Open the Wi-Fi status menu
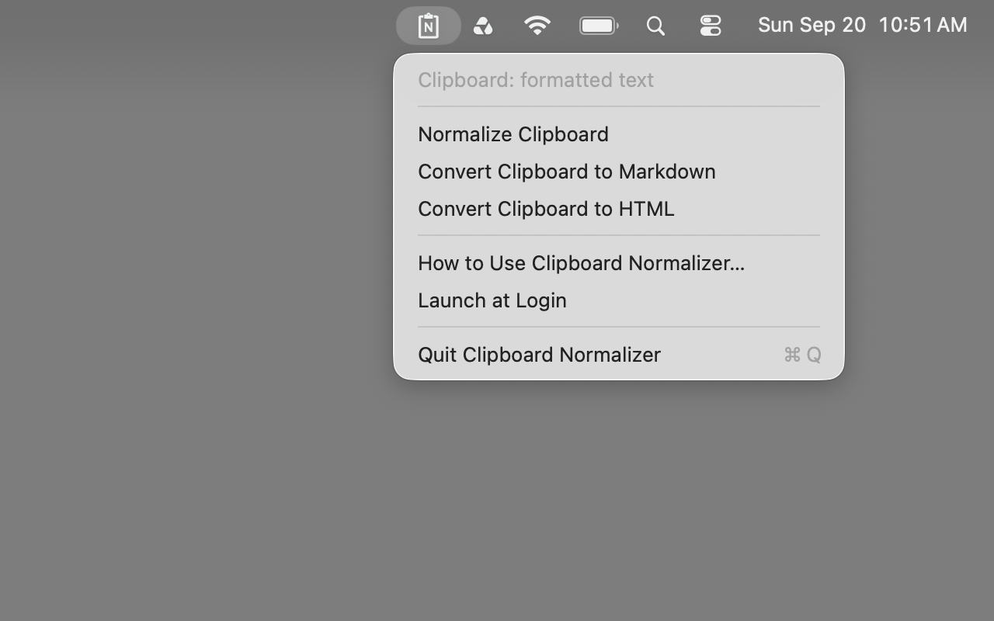994x621 pixels. pos(537,26)
